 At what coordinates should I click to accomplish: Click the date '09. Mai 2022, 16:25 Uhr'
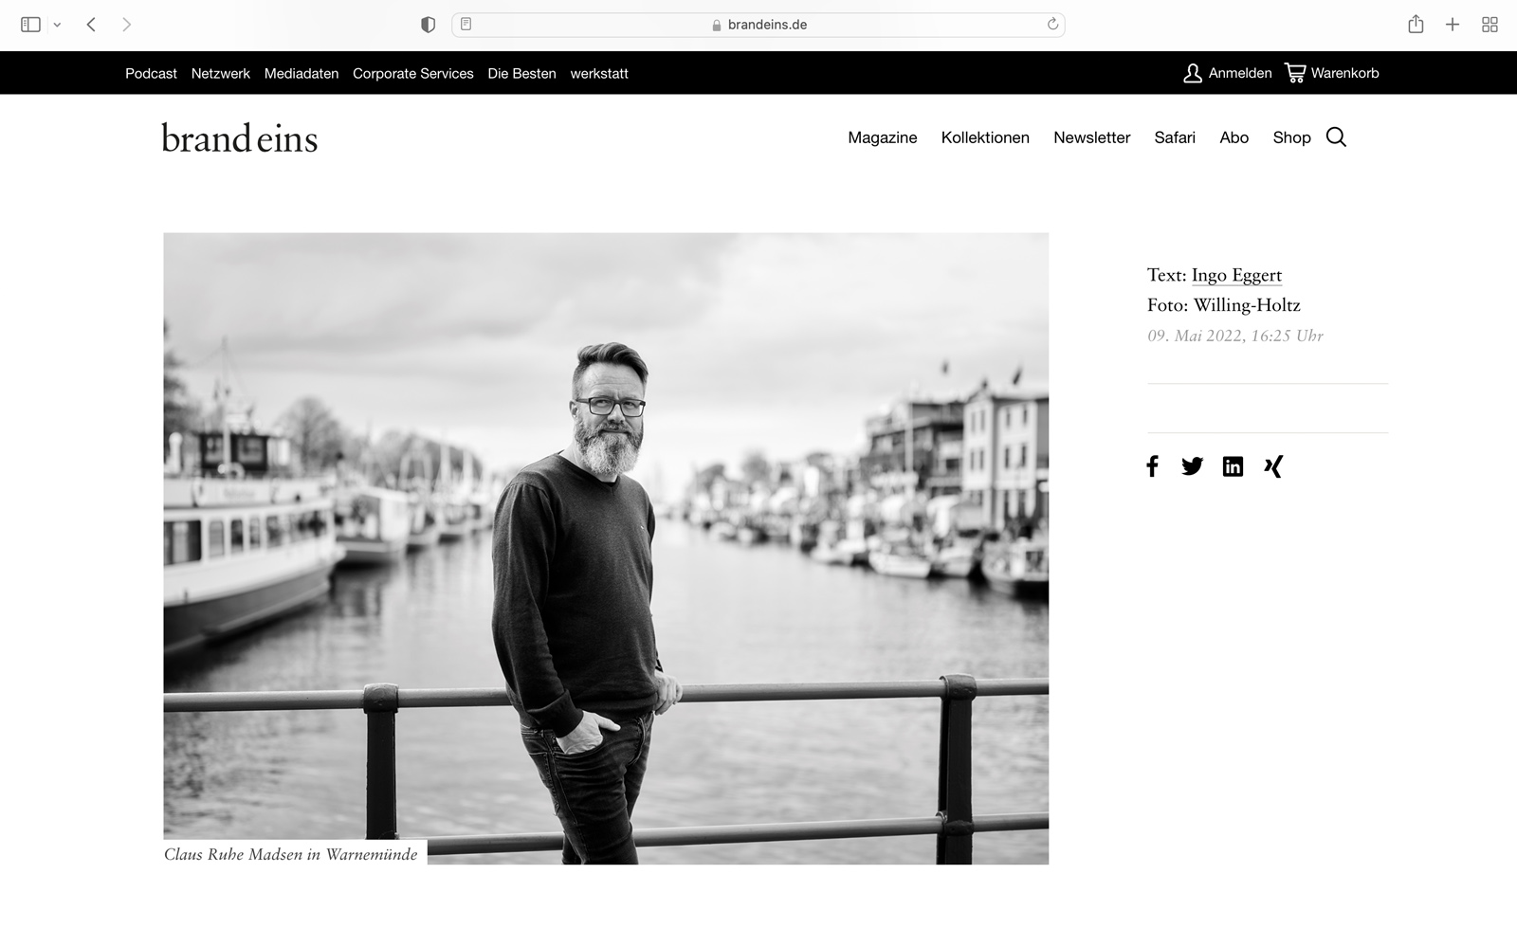pyautogui.click(x=1235, y=336)
